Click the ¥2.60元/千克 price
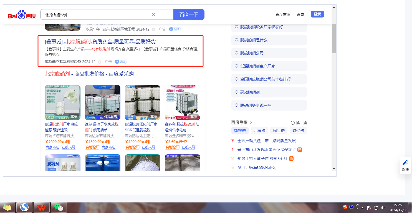Screen dimensions: 412x213 pos(176,142)
